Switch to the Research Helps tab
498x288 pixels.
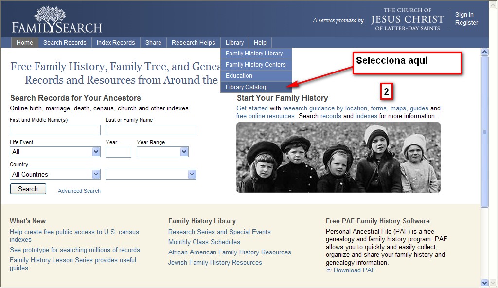pyautogui.click(x=193, y=43)
